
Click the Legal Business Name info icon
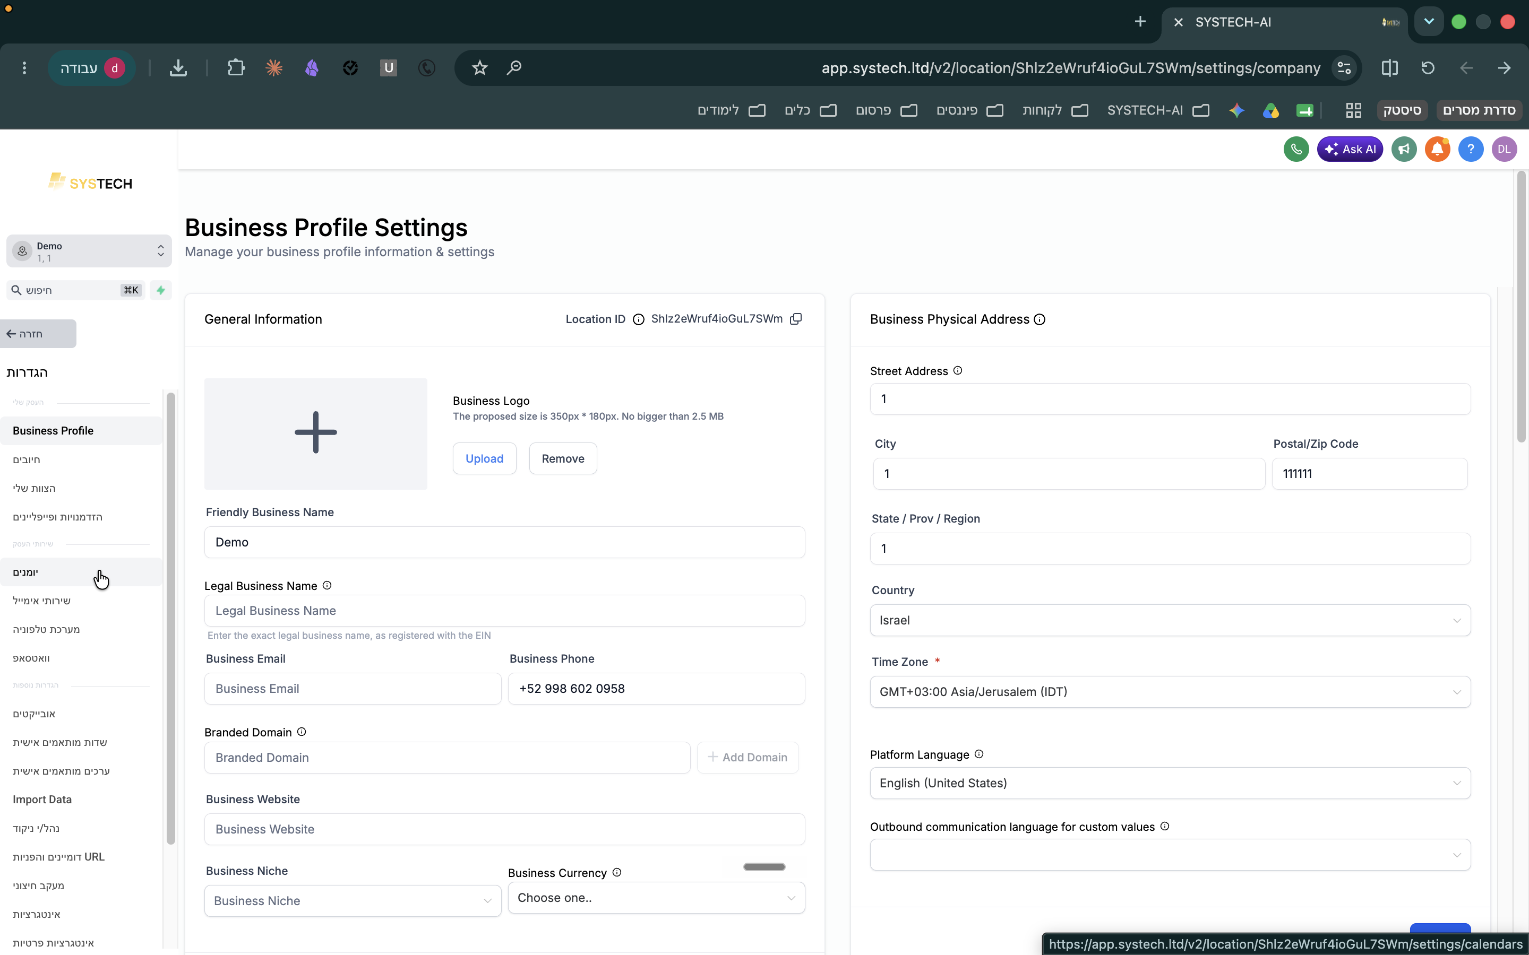(327, 586)
